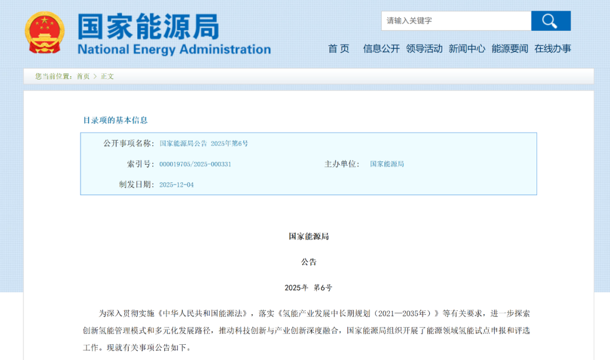Click the national emblem logo
Viewport: 610px width, 360px height.
coord(45,33)
